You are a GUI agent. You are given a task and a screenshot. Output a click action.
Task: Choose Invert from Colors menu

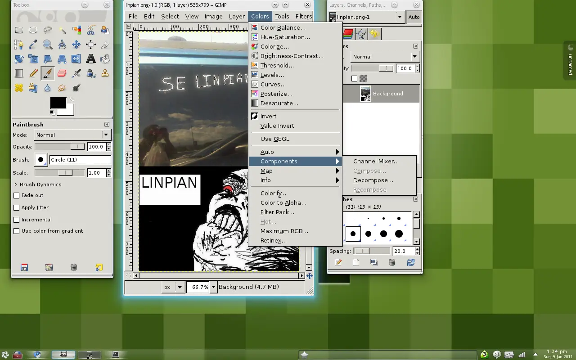[x=295, y=116]
